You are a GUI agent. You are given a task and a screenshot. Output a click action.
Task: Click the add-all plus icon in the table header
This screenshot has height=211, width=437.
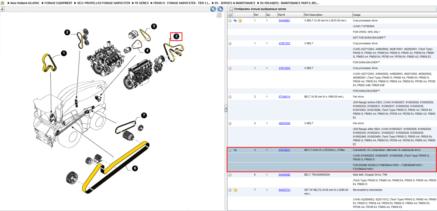tap(230, 15)
